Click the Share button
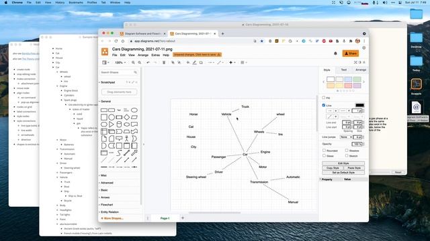 351,54
